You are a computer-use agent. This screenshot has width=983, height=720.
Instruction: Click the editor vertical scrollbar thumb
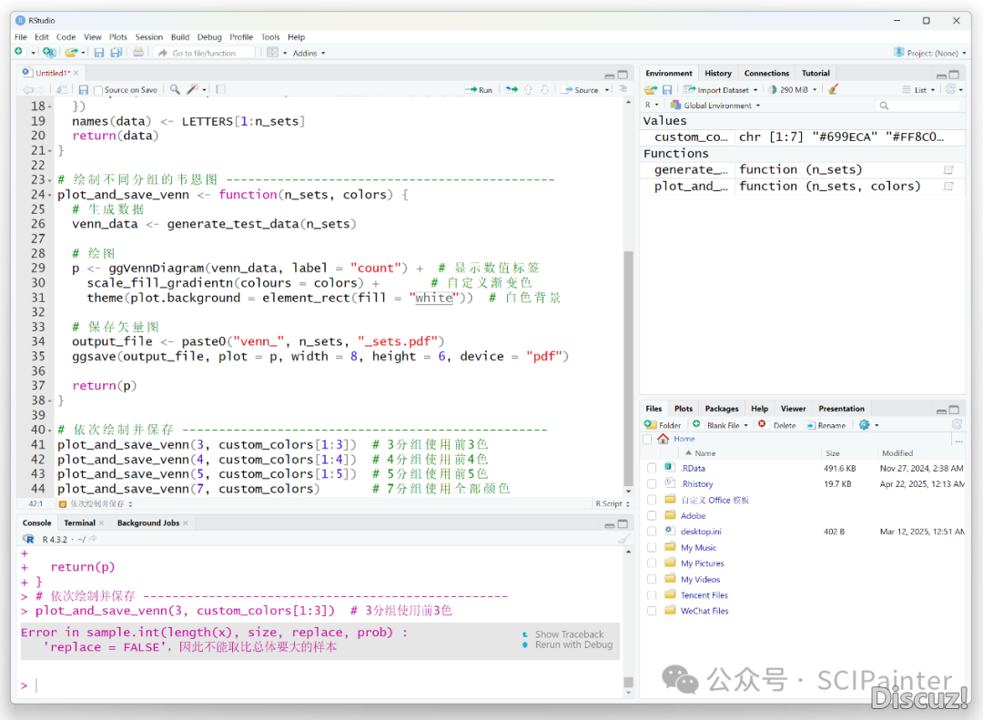tap(628, 367)
